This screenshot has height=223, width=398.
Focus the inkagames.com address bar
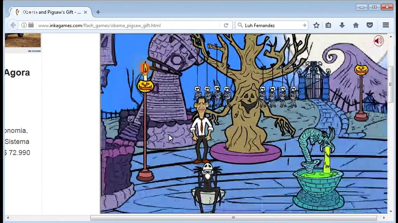tap(127, 25)
